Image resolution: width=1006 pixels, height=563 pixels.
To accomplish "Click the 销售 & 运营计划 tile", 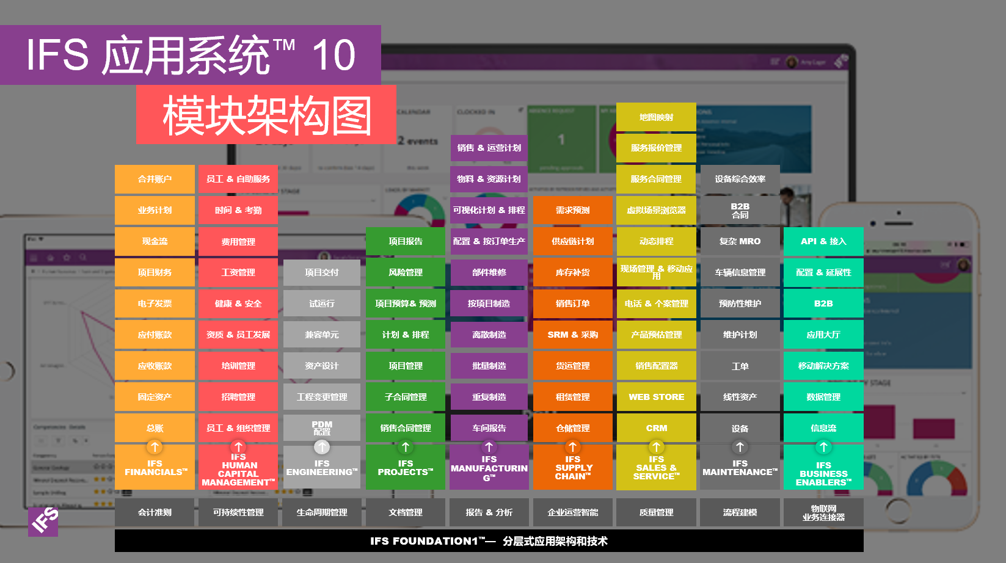I will [489, 148].
